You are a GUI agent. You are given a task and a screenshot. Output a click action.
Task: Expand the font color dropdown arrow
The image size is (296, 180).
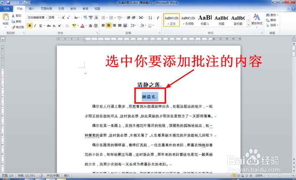point(86,26)
